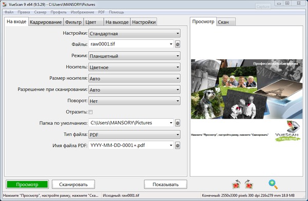The height and width of the screenshot is (201, 308).
Task: Click browse button next to Файлы field
Action: [178, 44]
